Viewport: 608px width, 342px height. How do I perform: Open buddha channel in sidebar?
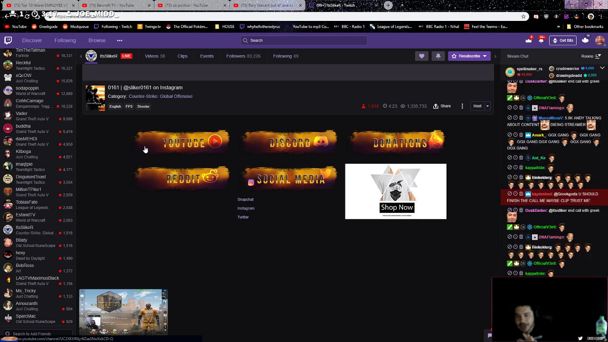pyautogui.click(x=37, y=129)
